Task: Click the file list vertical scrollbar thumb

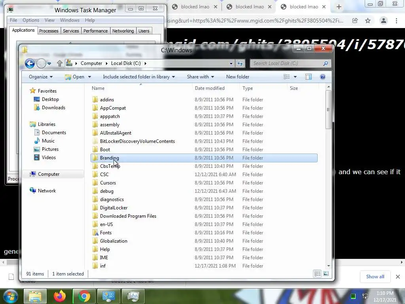Action: click(x=329, y=109)
